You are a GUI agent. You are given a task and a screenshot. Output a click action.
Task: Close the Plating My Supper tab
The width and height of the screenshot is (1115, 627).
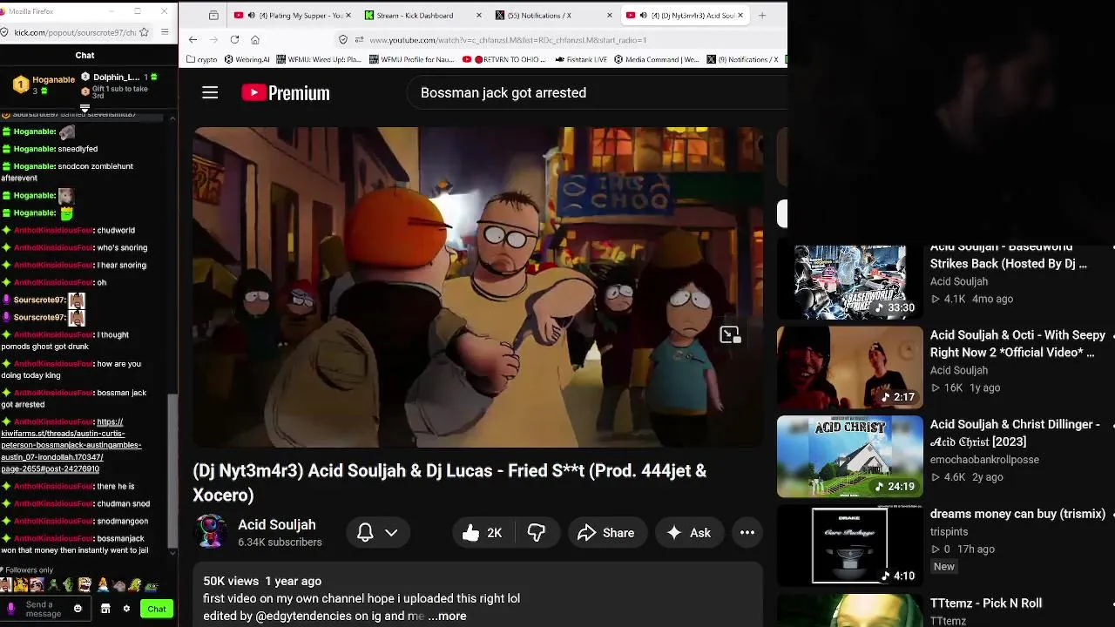(x=349, y=15)
